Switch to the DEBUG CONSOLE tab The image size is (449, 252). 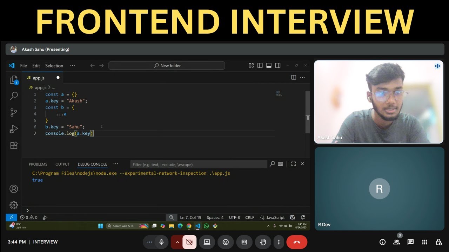[92, 164]
